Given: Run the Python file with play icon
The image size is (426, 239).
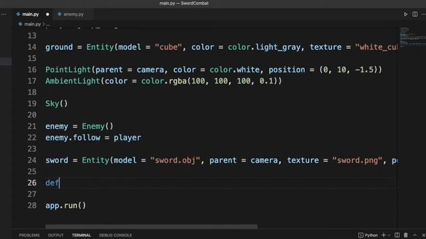Looking at the screenshot, I should (x=405, y=14).
